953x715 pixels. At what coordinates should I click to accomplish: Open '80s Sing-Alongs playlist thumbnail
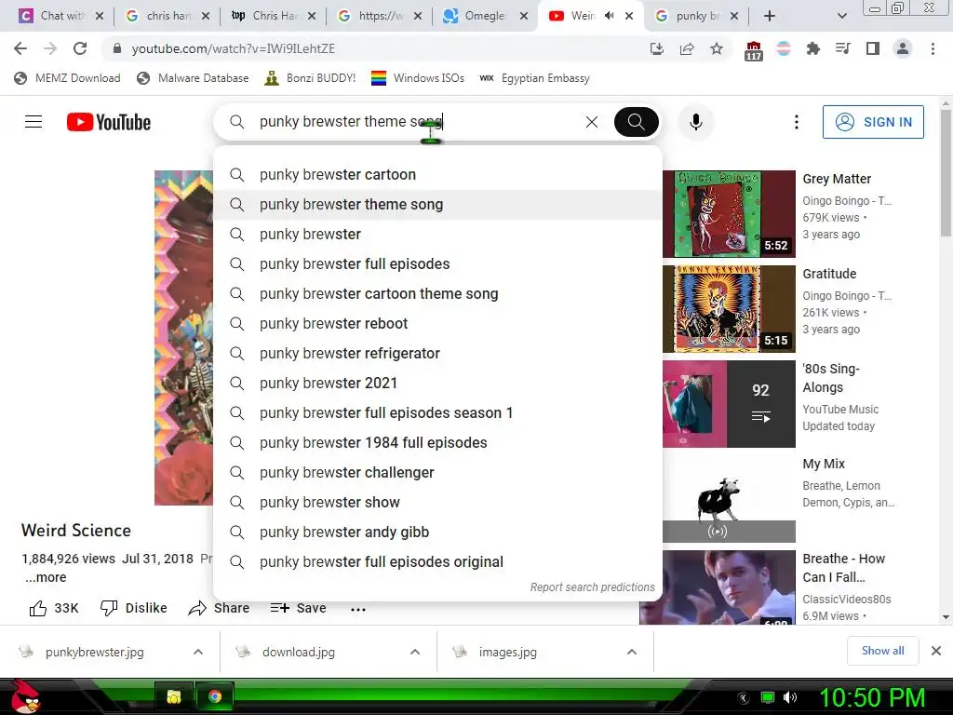[x=729, y=404]
